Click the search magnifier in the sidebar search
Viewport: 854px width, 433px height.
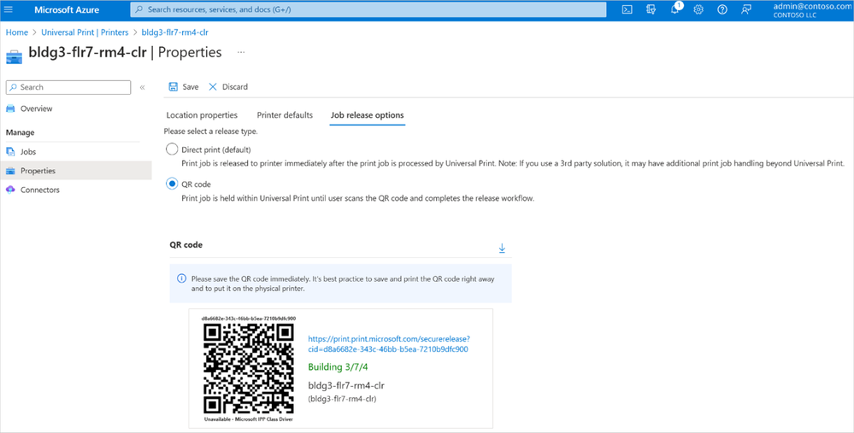[x=14, y=87]
